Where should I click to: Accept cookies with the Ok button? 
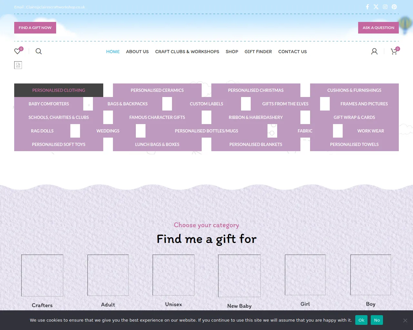pyautogui.click(x=361, y=320)
